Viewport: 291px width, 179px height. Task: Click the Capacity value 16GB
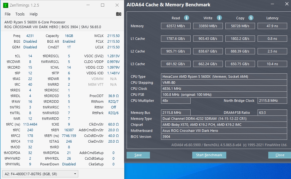pos(69,36)
